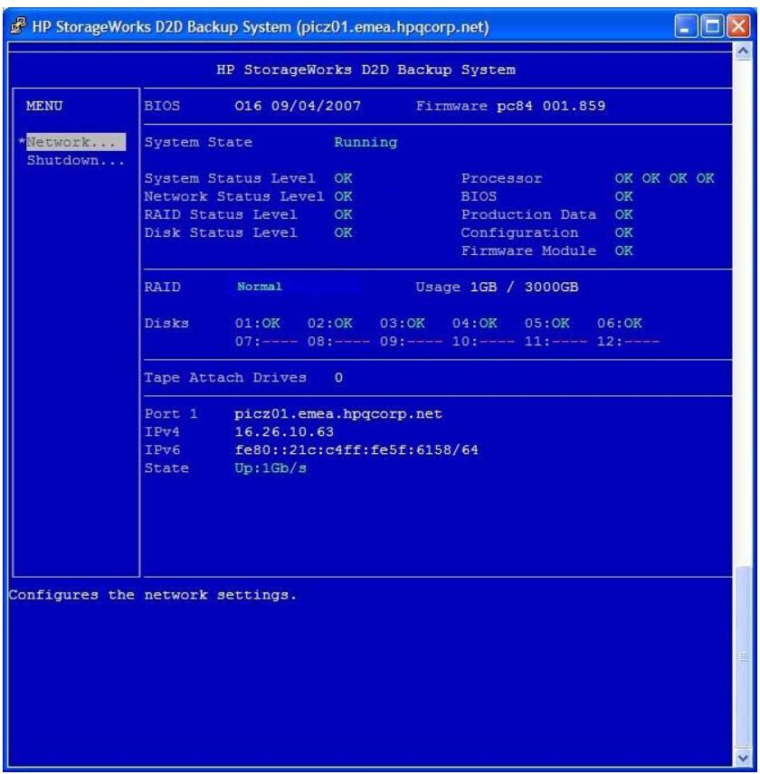Click empty disk slot 11:----

coord(556,342)
